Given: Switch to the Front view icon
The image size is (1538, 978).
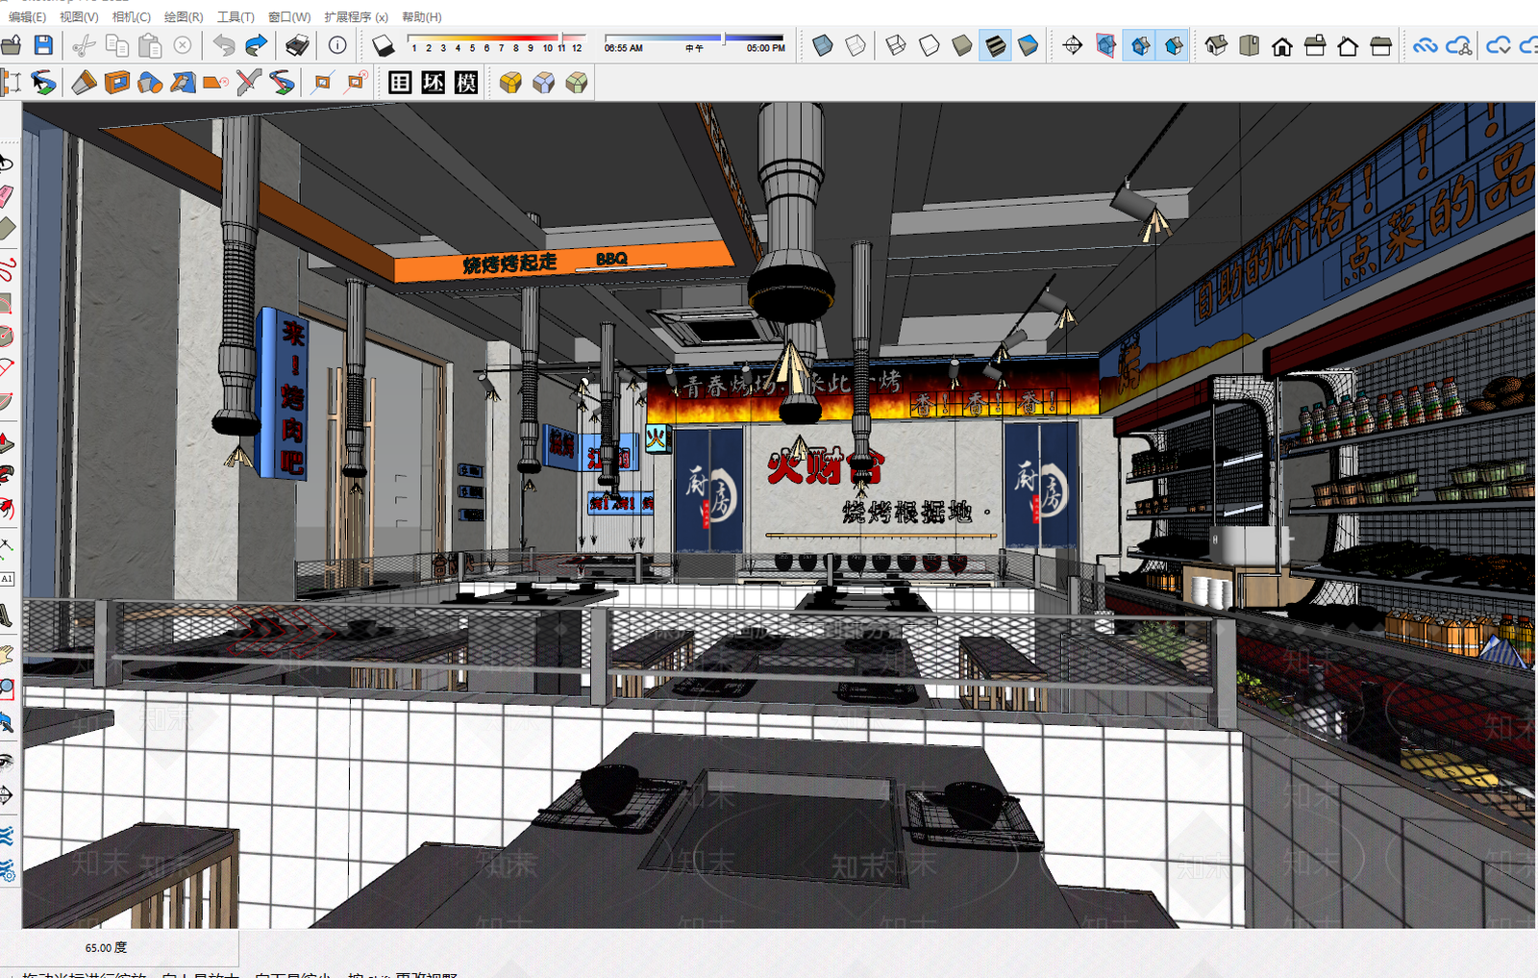Looking at the screenshot, I should coord(1282,45).
